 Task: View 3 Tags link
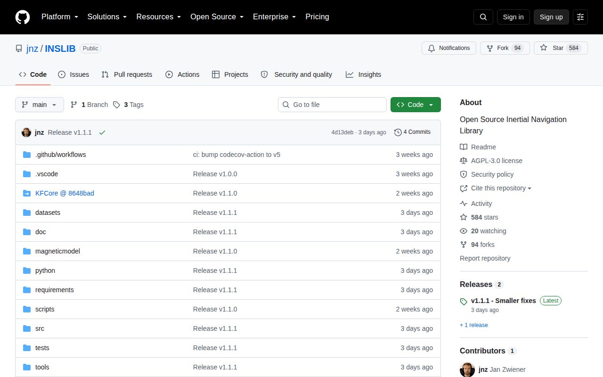click(129, 105)
